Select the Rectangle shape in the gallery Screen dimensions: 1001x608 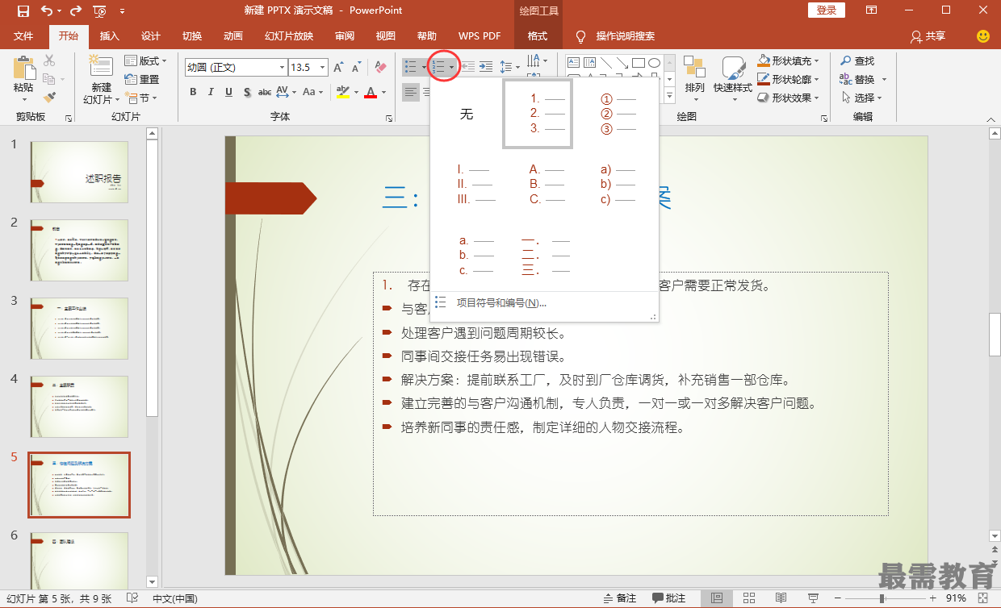tap(638, 62)
